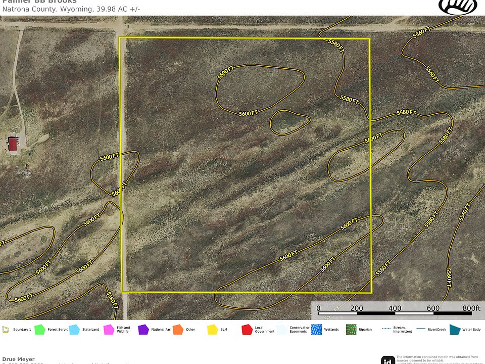This screenshot has width=485, height=364.
Task: Click the '600' mark on the scale bar
Action: (x=433, y=308)
